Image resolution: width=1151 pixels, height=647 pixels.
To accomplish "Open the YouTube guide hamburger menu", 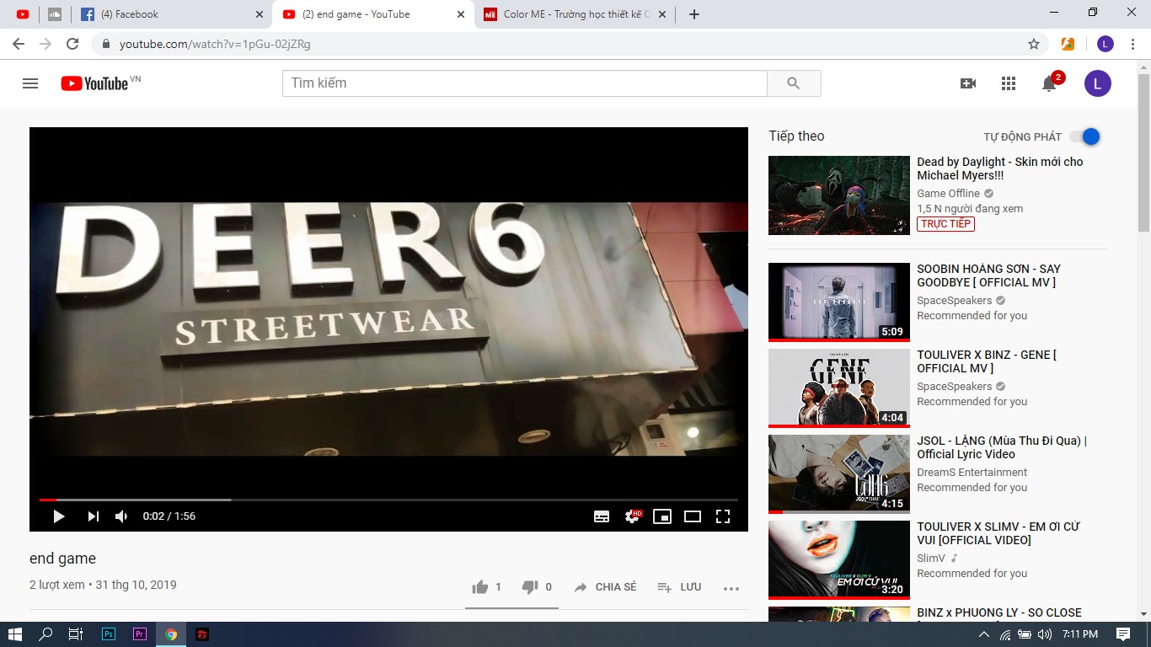I will pyautogui.click(x=30, y=83).
